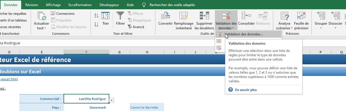Click the blue help icon beside En savoir plus
The image size is (346, 111).
(231, 90)
